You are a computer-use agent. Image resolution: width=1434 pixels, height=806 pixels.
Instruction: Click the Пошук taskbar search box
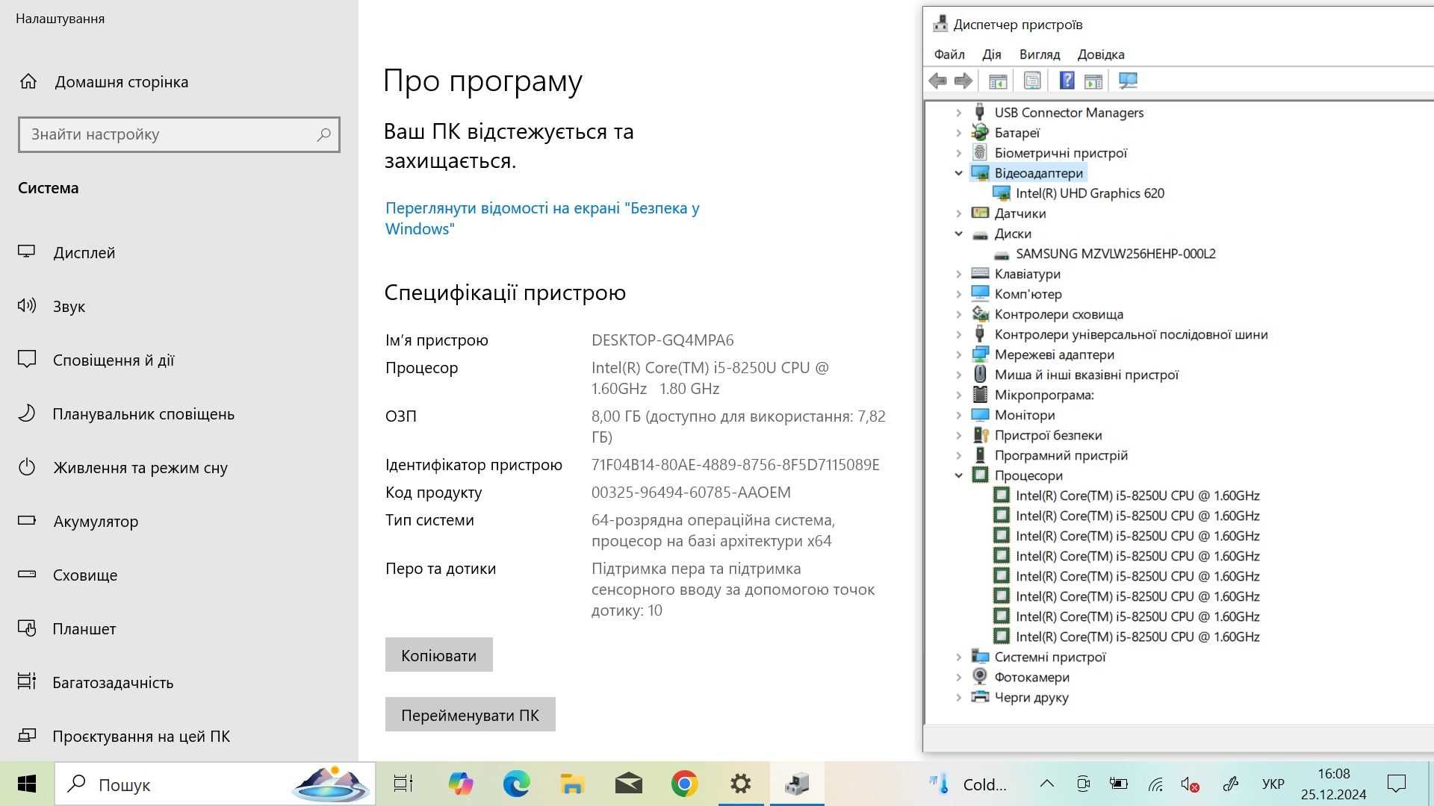[215, 784]
